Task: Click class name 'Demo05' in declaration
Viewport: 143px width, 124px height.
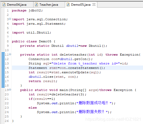Action: tap(45, 41)
